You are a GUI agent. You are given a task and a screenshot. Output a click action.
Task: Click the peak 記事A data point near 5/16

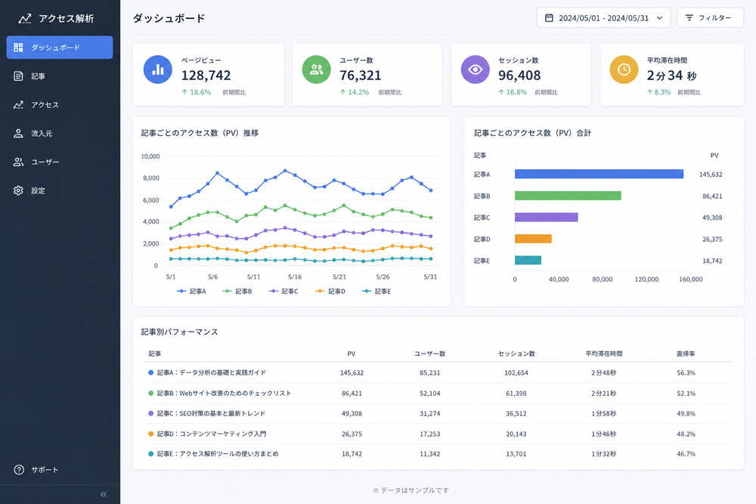click(285, 171)
